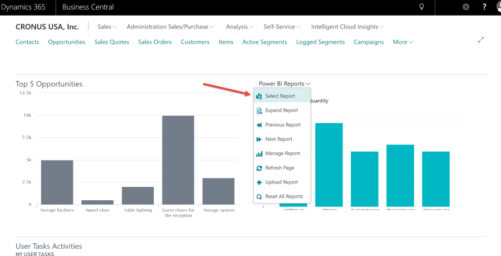
Task: Click the User Tasks Activities heading
Action: (48, 246)
